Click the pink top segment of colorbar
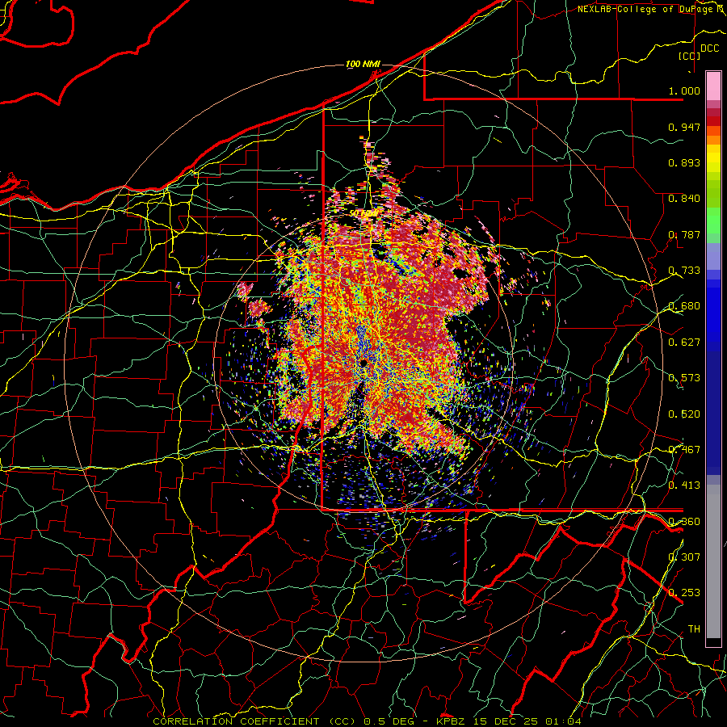 pyautogui.click(x=713, y=86)
